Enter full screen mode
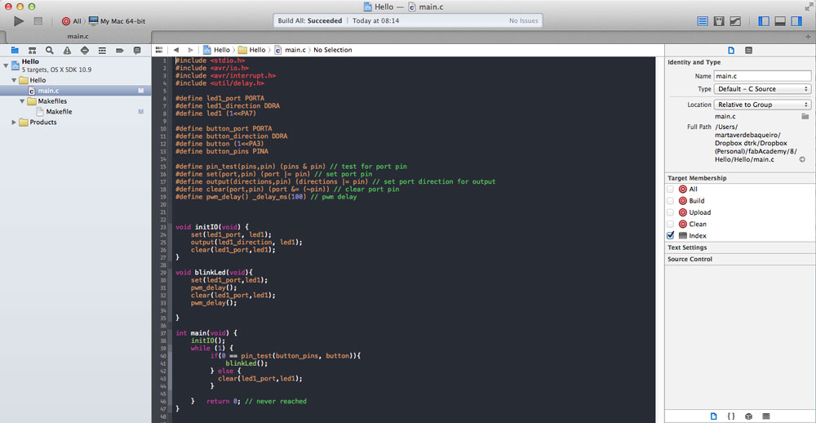 (x=808, y=7)
